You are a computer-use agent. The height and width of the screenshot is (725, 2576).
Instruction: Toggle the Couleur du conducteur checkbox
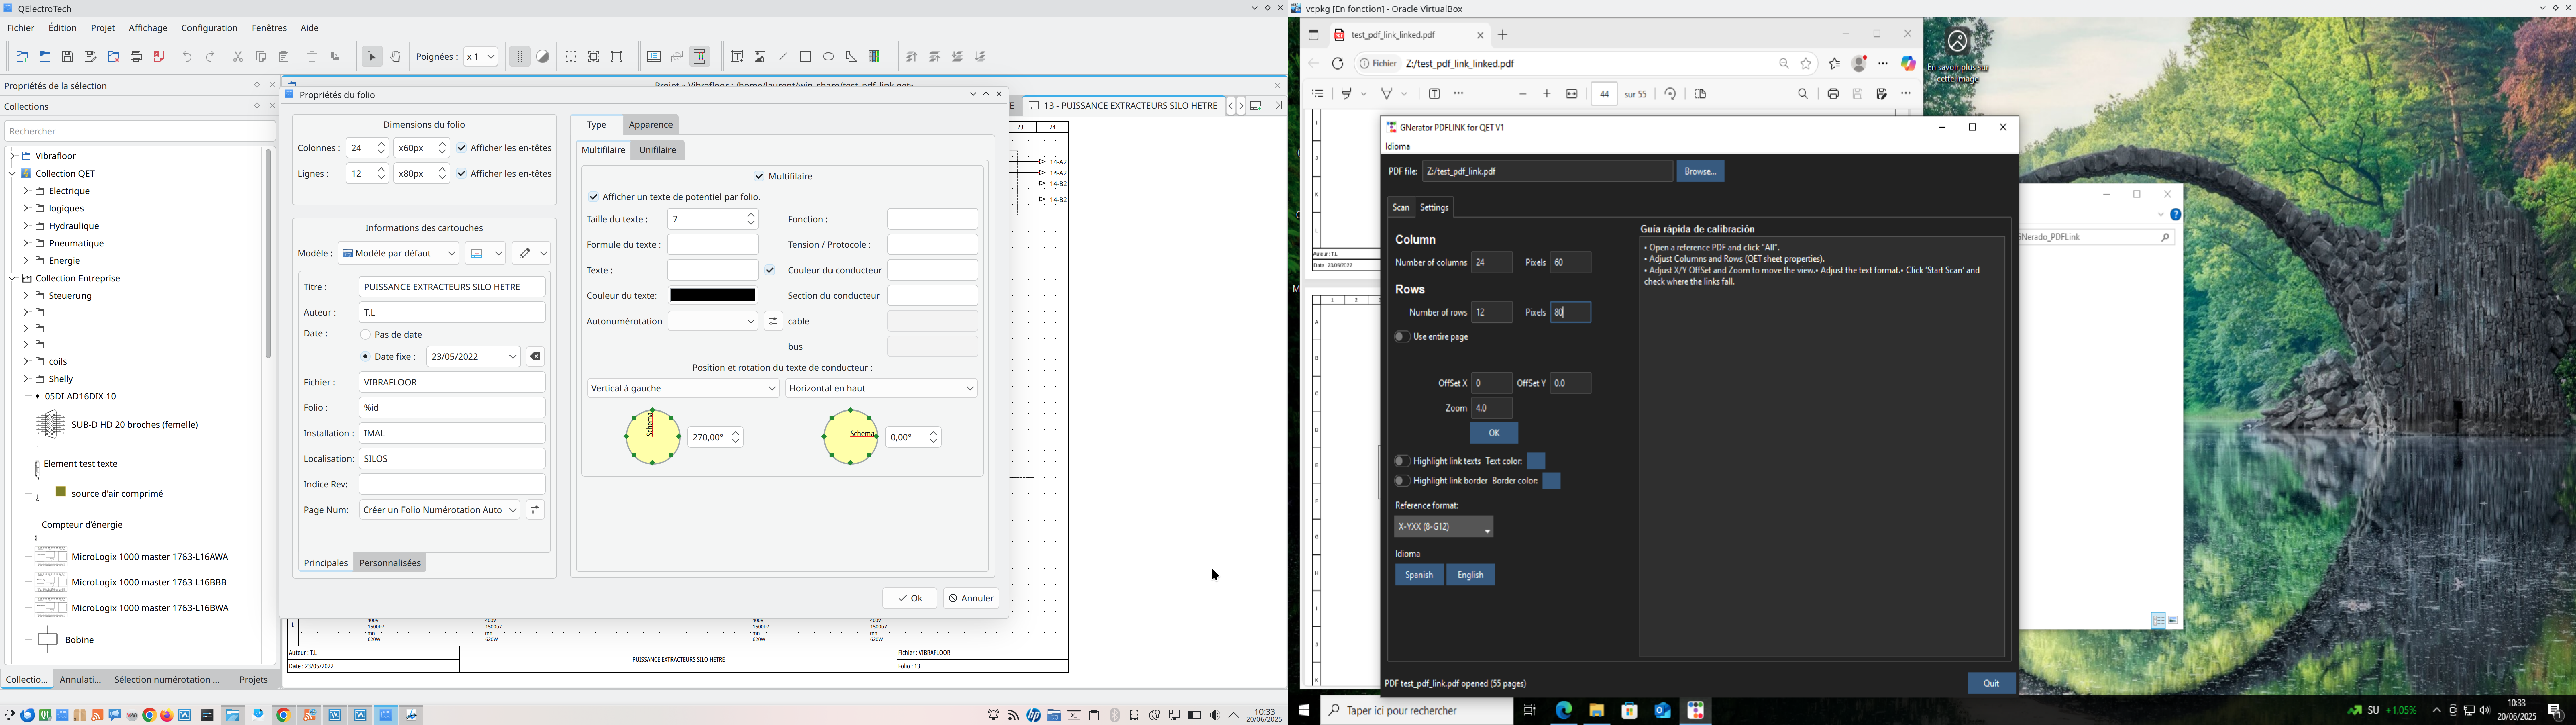[x=770, y=271]
